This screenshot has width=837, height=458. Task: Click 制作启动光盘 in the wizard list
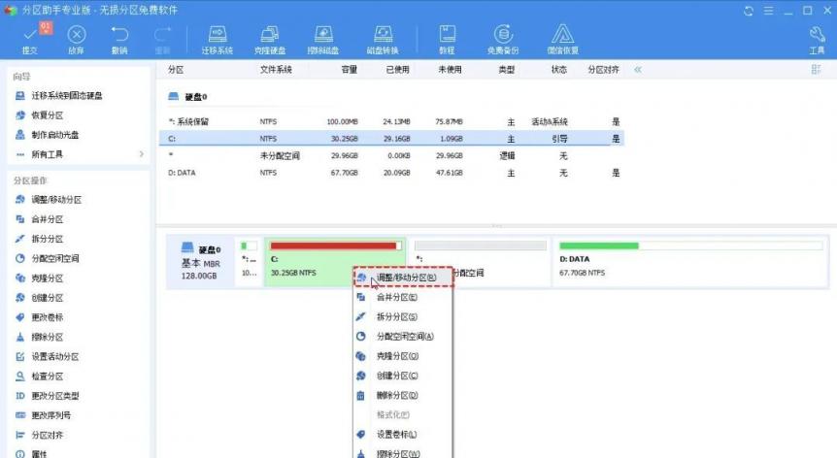click(55, 135)
